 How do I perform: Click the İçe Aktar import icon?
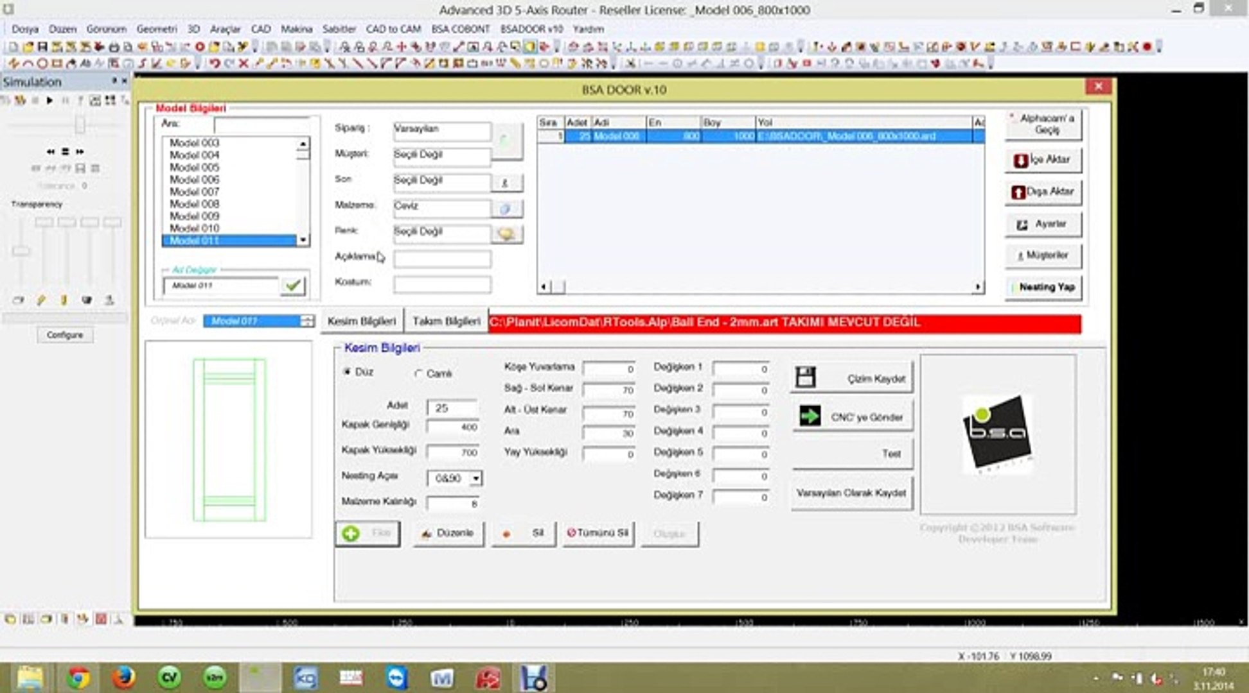point(1020,160)
